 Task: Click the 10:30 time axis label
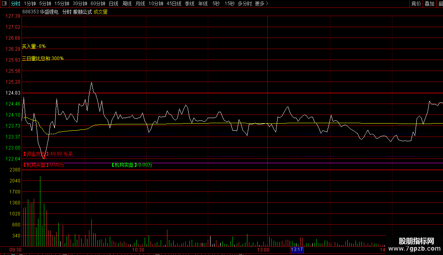pos(138,250)
